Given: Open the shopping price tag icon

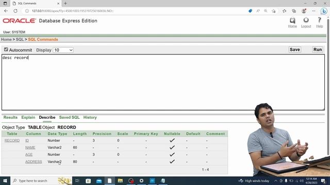Looking at the screenshot, I should click(x=250, y=11).
